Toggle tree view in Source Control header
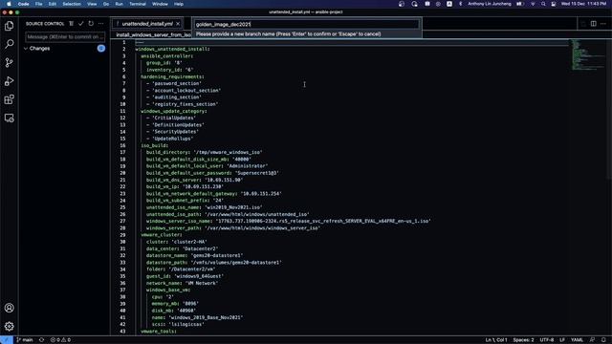This screenshot has height=344, width=612. click(x=71, y=23)
